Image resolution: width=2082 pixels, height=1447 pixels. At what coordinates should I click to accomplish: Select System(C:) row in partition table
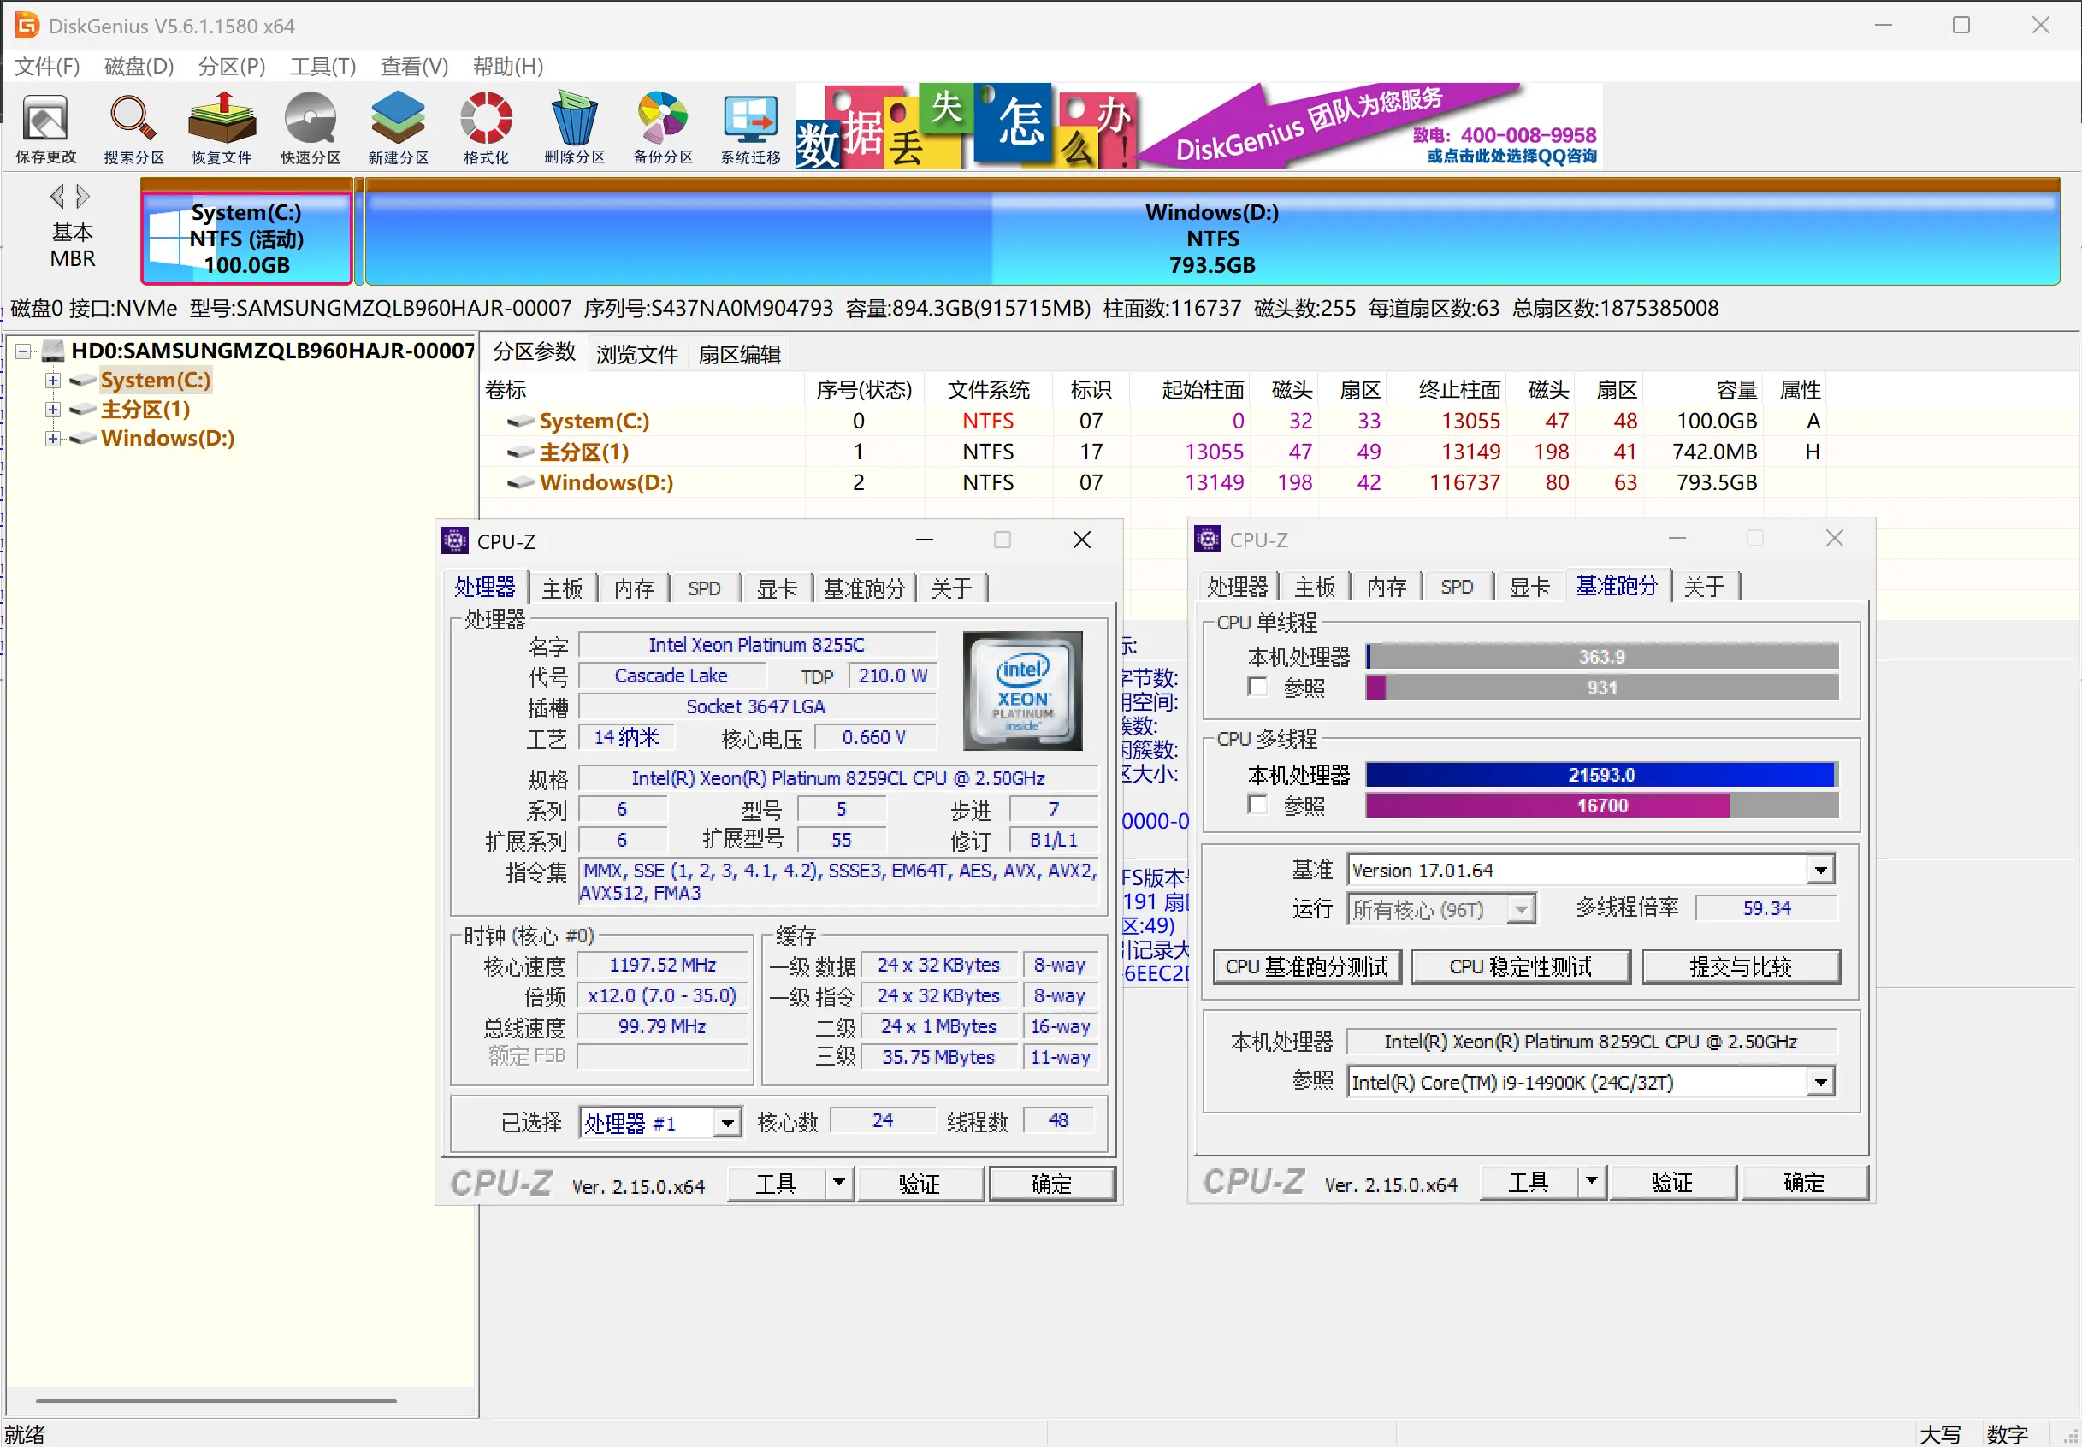click(x=1151, y=421)
